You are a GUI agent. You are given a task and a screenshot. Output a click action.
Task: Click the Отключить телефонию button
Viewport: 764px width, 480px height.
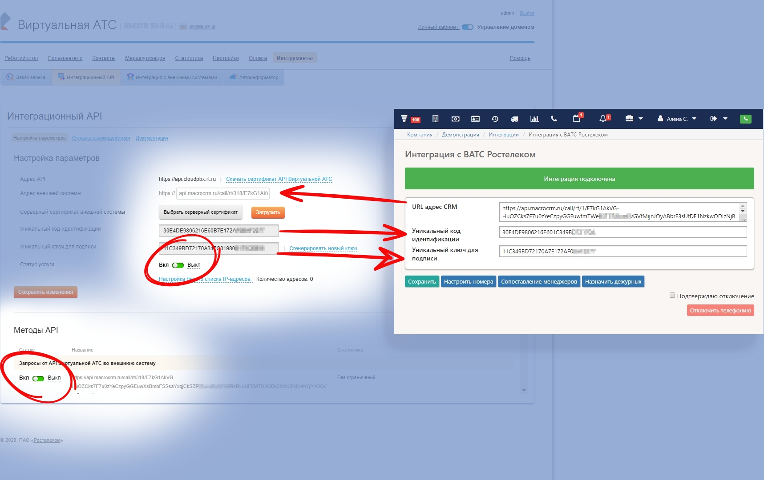(x=720, y=310)
